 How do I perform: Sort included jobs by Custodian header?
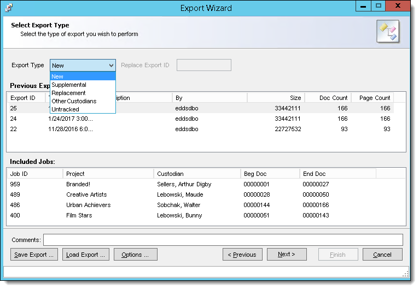click(197, 174)
